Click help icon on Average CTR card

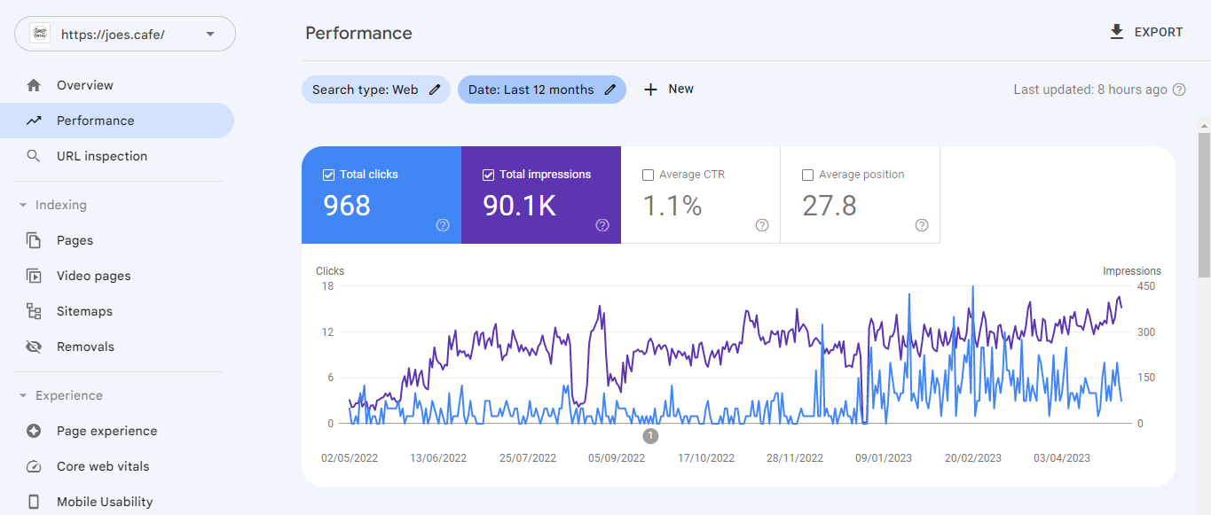(x=762, y=225)
